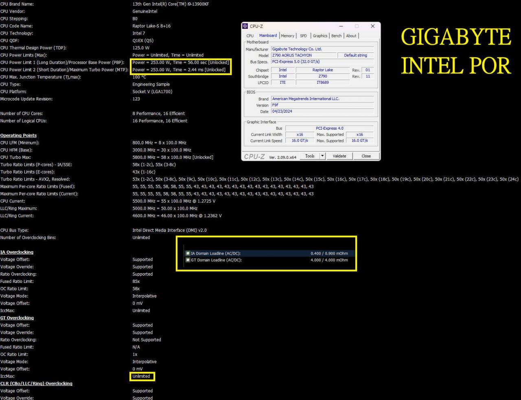Click the Chipset Rev. '01' field
This screenshot has width=521, height=400.
point(368,70)
